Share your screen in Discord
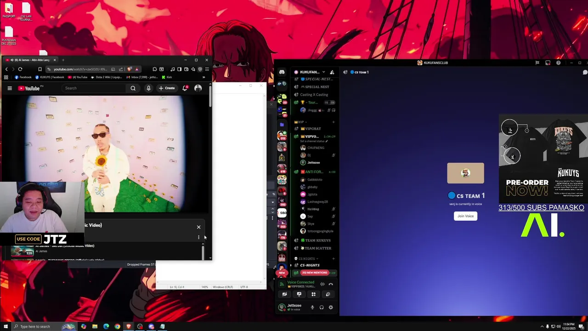Screen dimensions: 588x331 (x=299, y=294)
